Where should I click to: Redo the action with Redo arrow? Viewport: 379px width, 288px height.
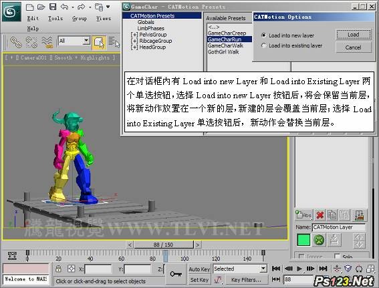click(82, 7)
